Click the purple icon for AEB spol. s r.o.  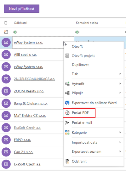pos(6,54)
